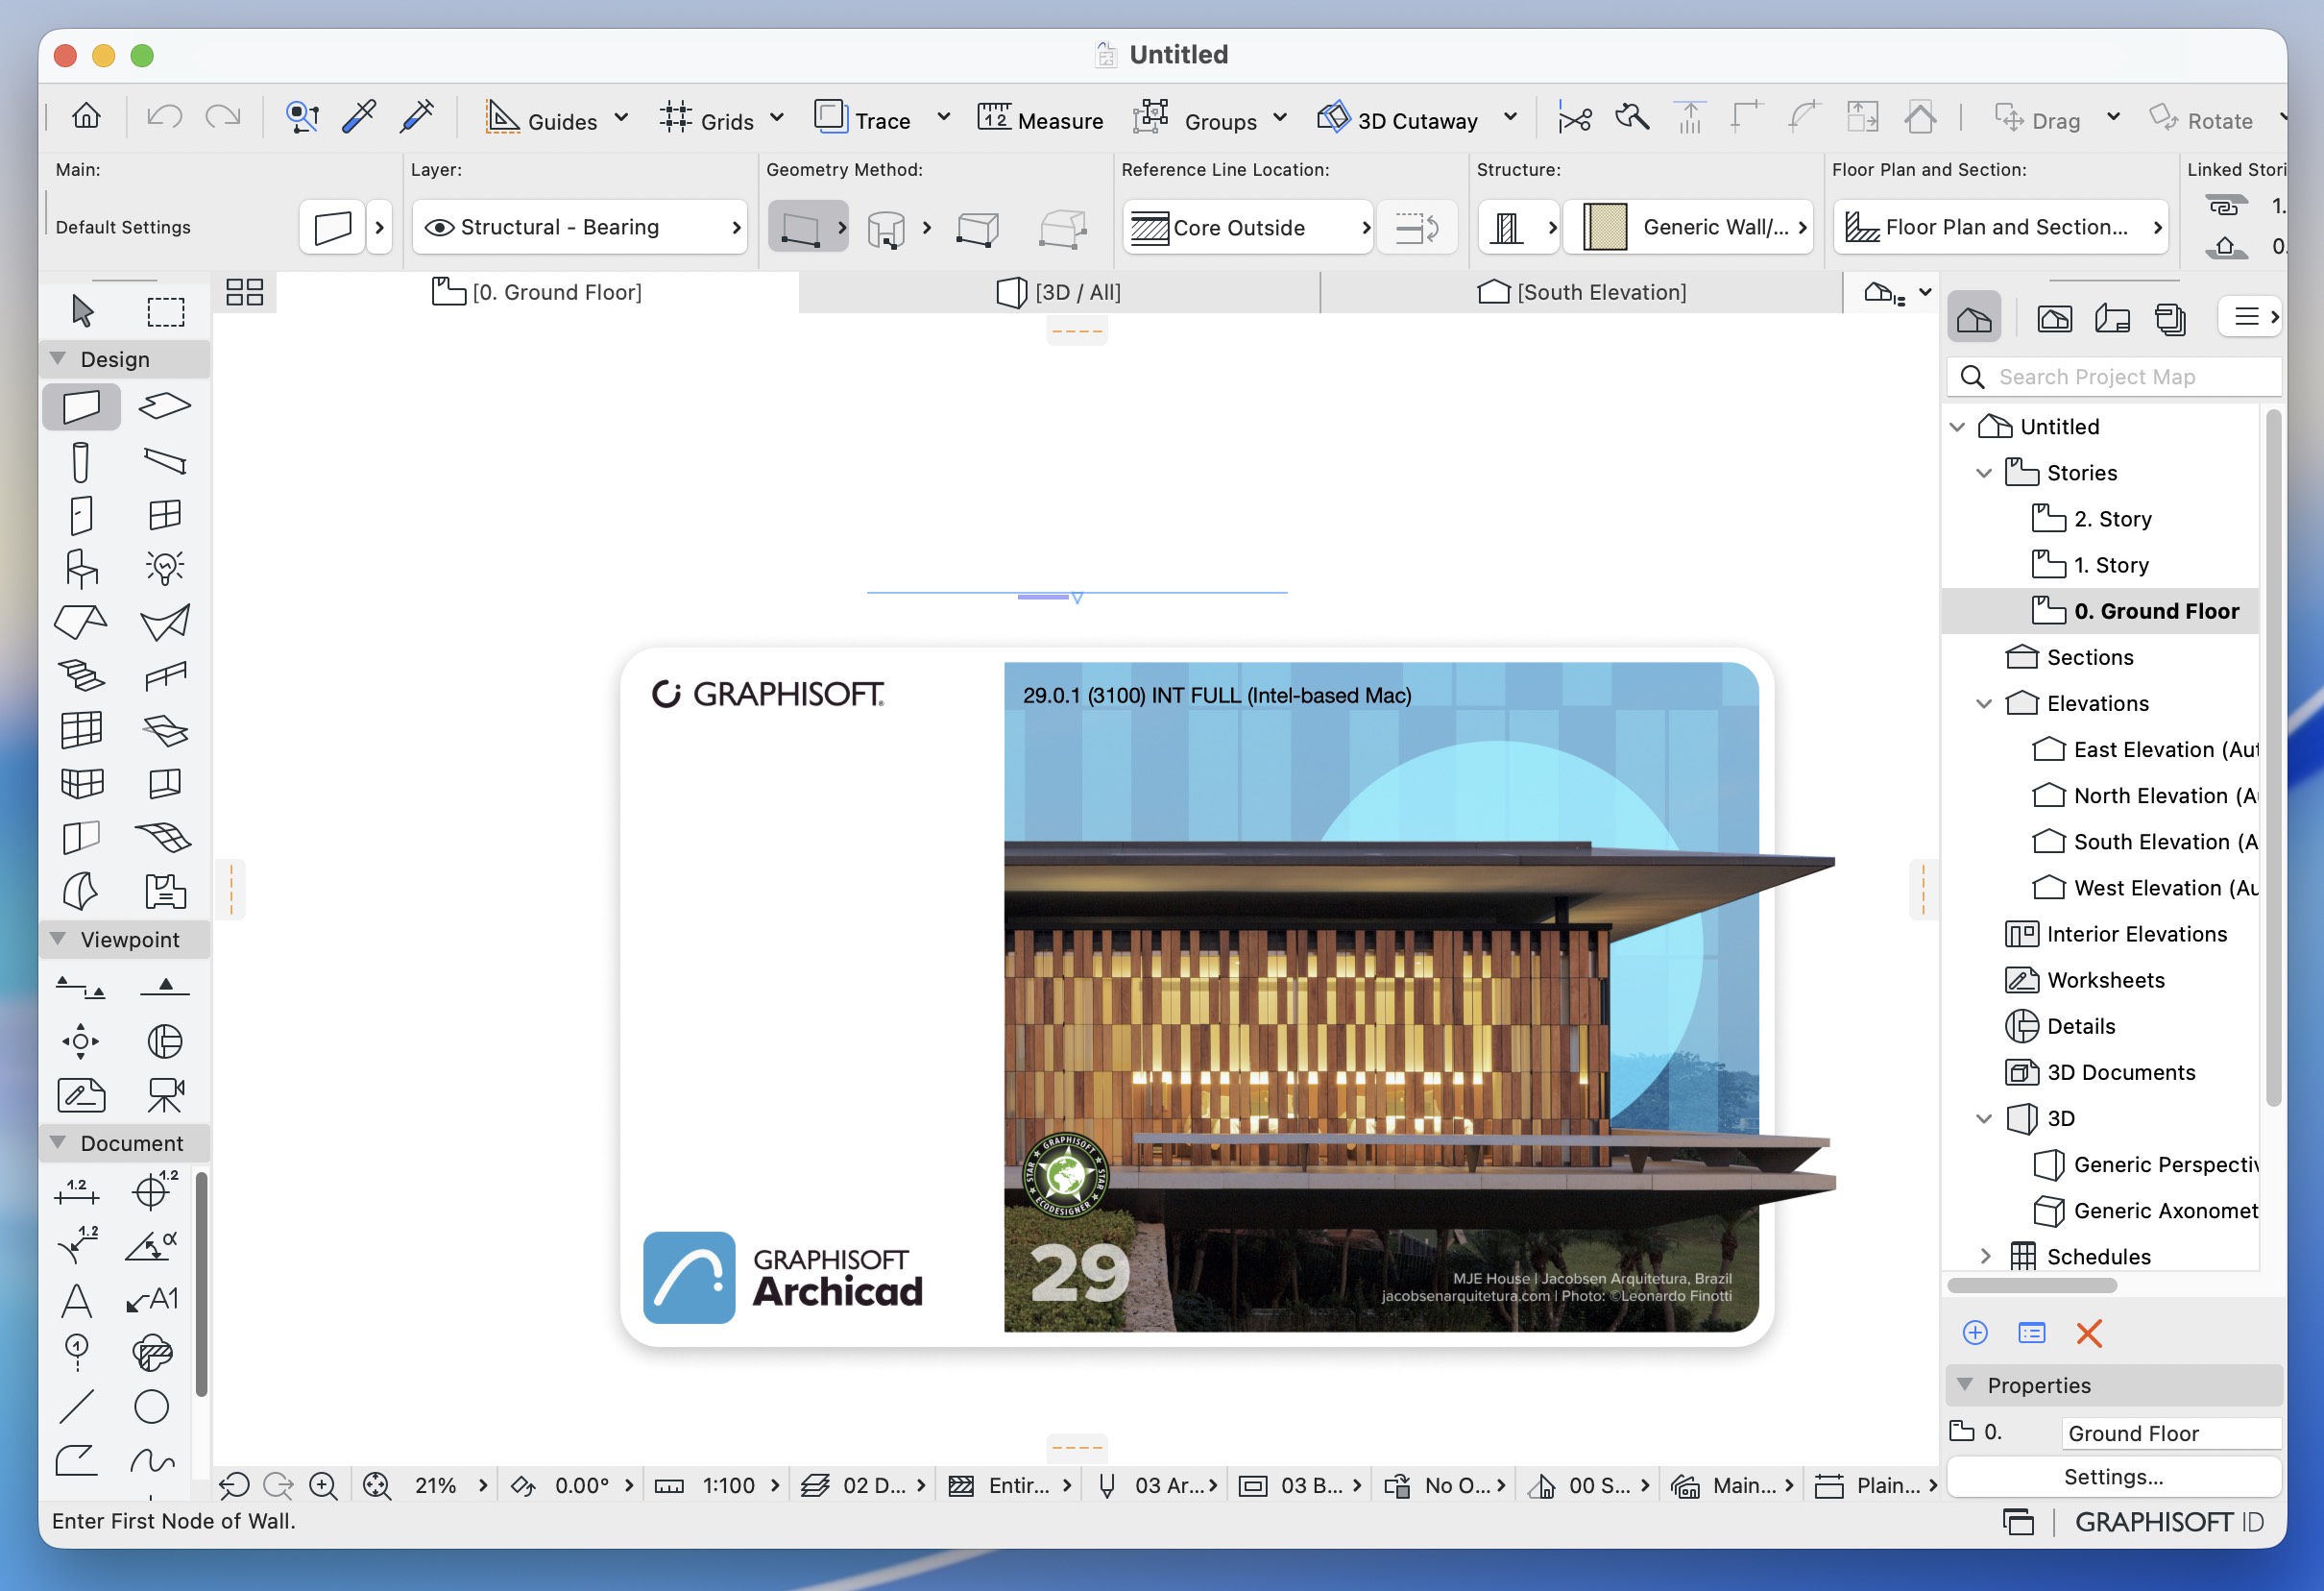The width and height of the screenshot is (2324, 1591).
Task: Click the GRAPHISOFT ID link
Action: pyautogui.click(x=2168, y=1522)
